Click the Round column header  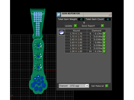pos(76,31)
